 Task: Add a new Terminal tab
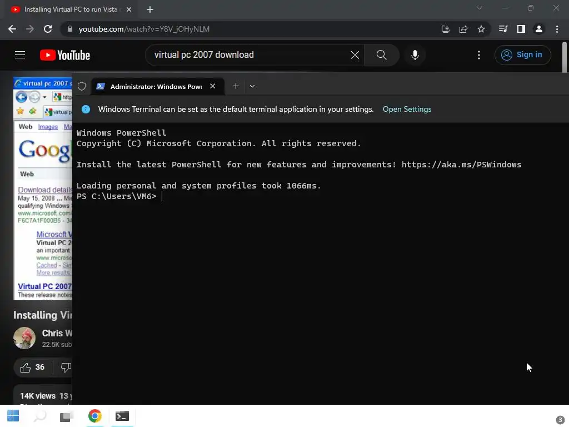pyautogui.click(x=236, y=86)
